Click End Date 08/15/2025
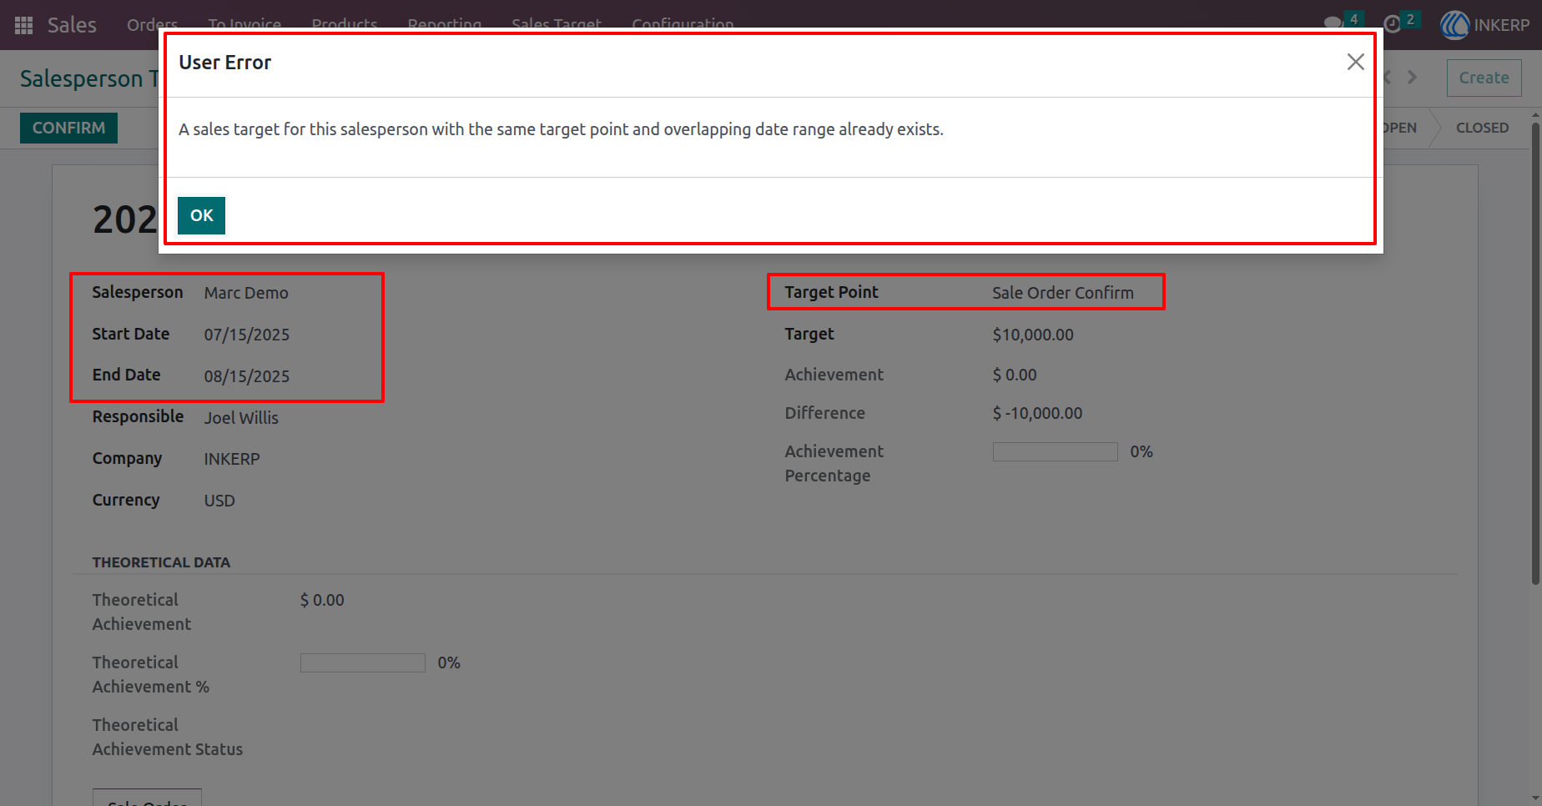1542x806 pixels. click(x=247, y=376)
